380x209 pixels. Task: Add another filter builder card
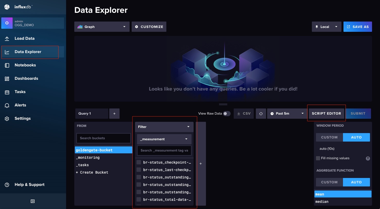[201, 164]
